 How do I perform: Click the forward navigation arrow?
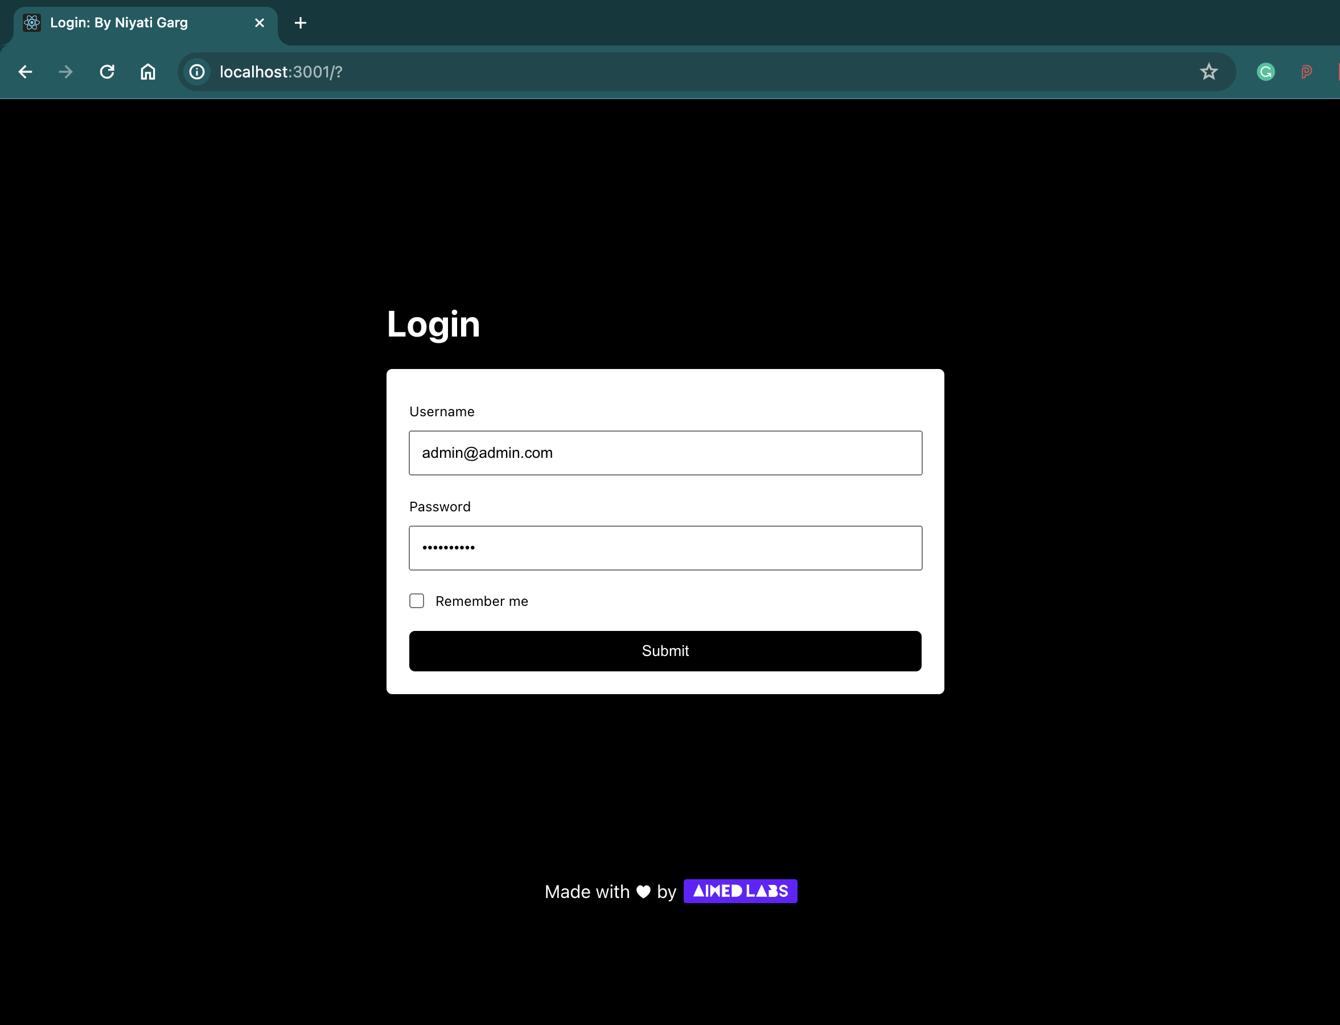coord(65,71)
